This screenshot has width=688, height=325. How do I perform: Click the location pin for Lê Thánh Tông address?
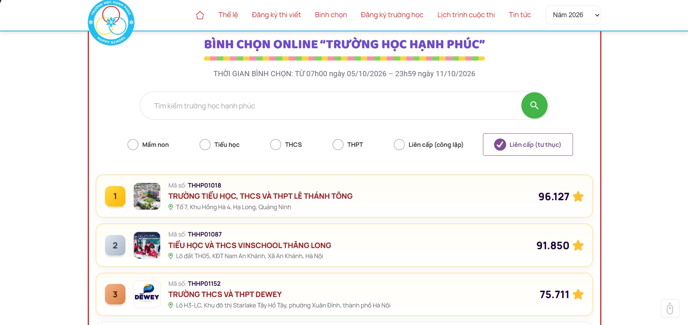coord(171,207)
